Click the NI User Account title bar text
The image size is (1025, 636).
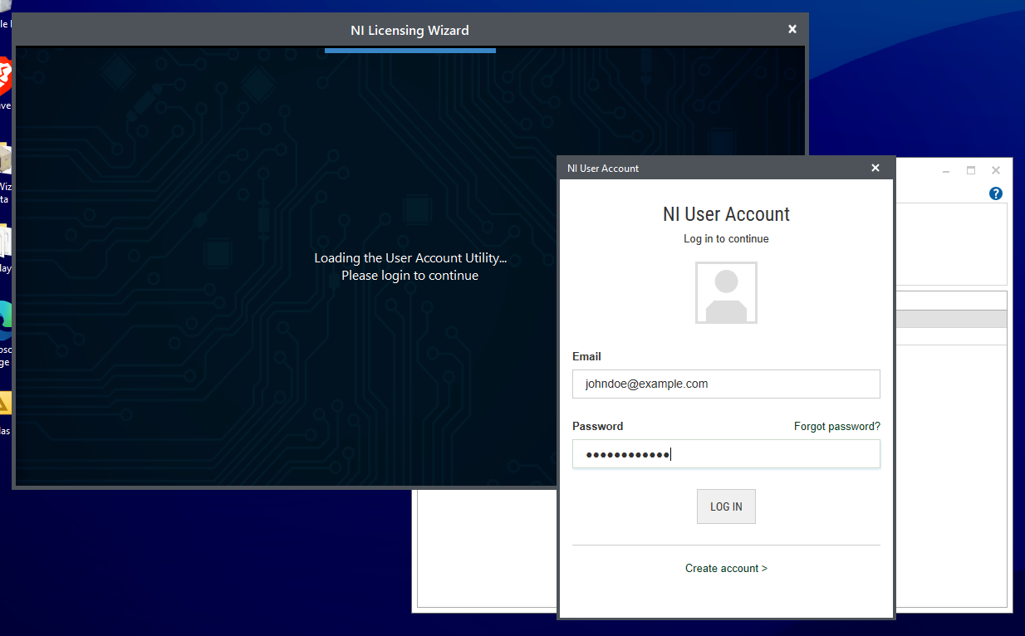[603, 169]
